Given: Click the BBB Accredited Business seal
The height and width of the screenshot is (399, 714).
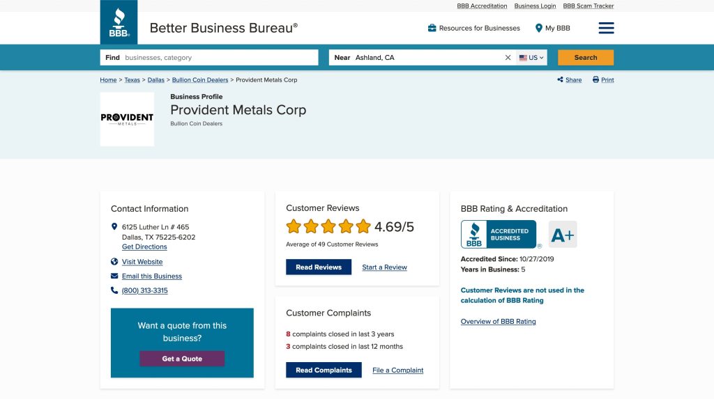Looking at the screenshot, I should click(x=499, y=235).
